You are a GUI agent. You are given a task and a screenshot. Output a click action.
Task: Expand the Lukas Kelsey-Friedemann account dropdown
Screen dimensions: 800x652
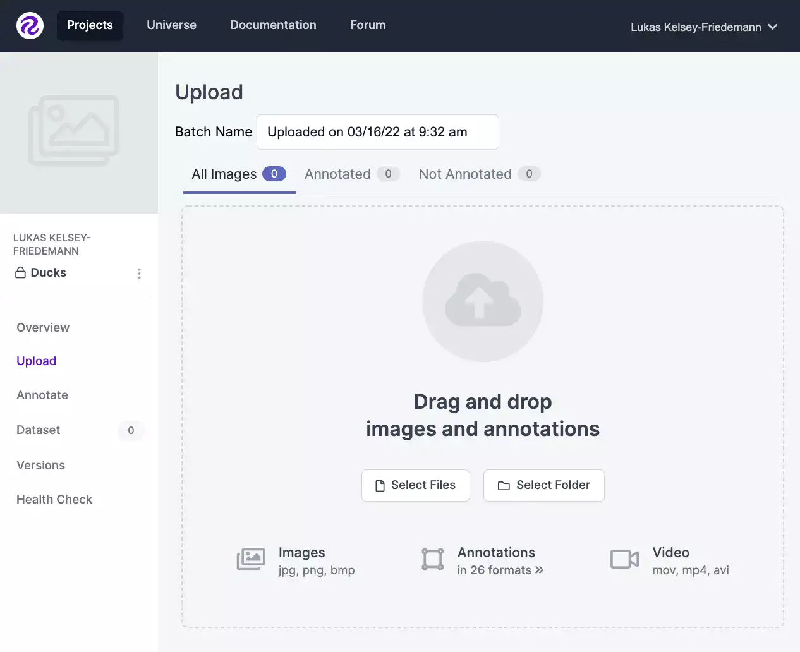(x=704, y=27)
